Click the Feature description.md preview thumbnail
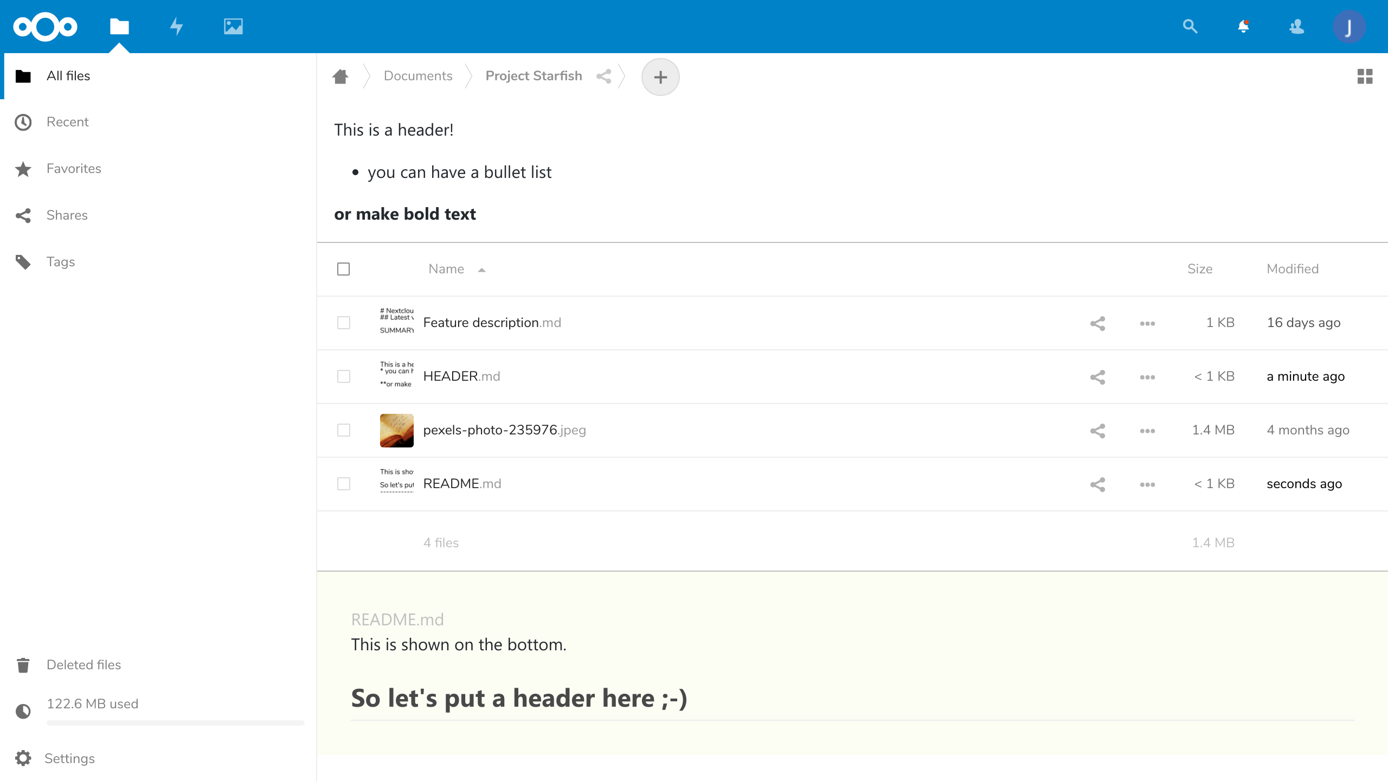 [396, 323]
